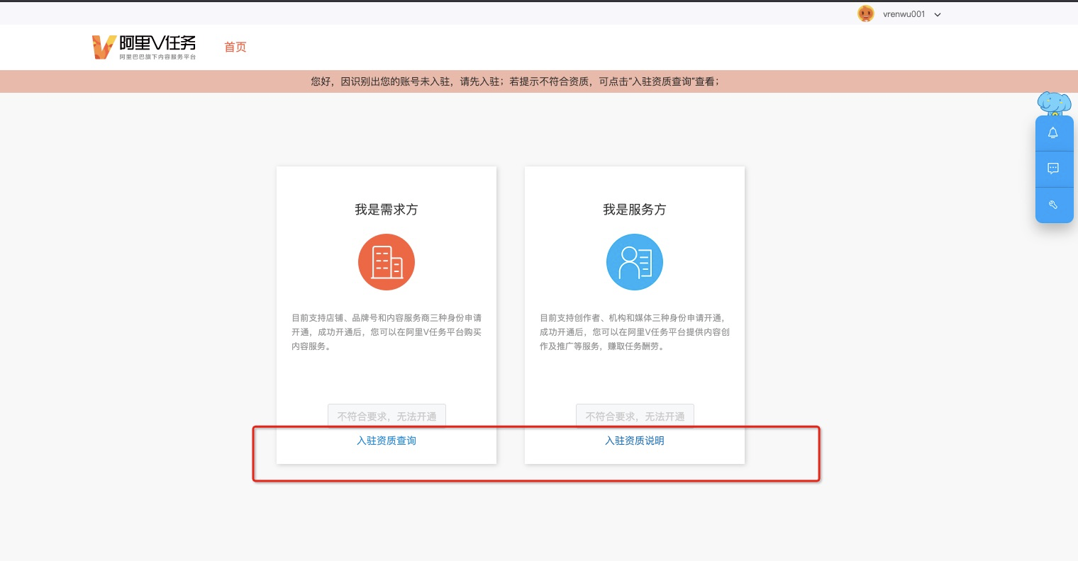Click the disabled button under 我是需求方
This screenshot has height=561, width=1078.
point(387,416)
